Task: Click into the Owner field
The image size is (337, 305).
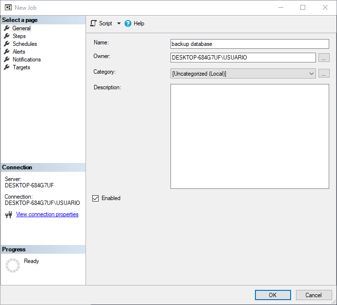Action: (x=243, y=58)
